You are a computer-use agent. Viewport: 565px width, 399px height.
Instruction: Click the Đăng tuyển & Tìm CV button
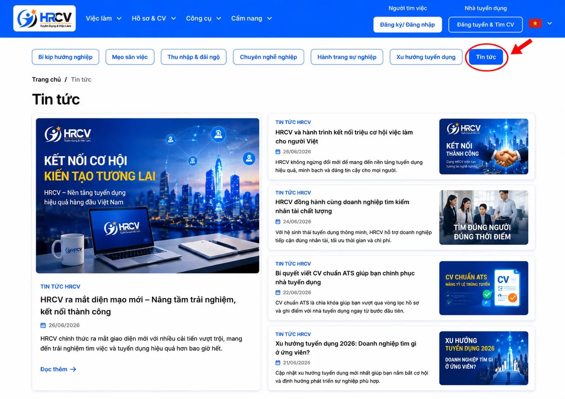[485, 25]
